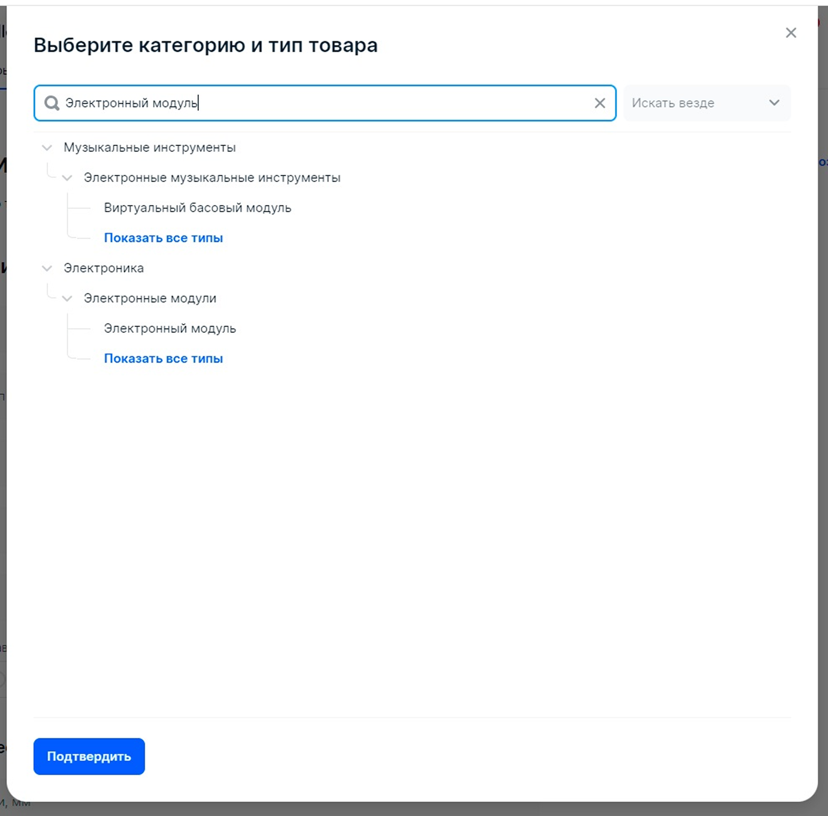This screenshot has height=816, width=828.
Task: Collapse 'Электронные музыкальные инструменты' chevron
Action: pos(67,178)
